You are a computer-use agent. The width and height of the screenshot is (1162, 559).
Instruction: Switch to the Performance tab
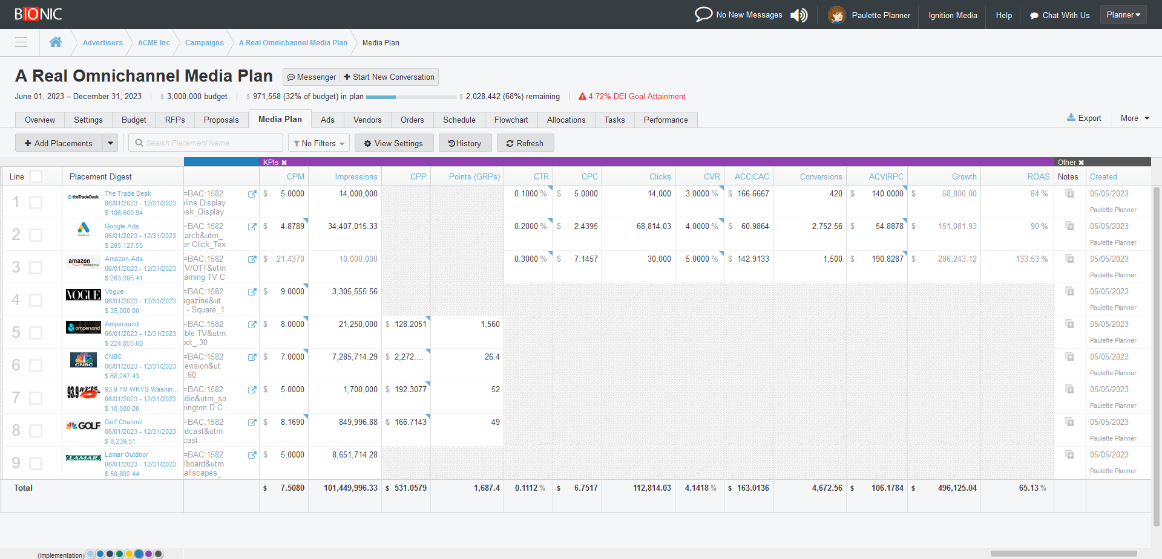point(666,120)
